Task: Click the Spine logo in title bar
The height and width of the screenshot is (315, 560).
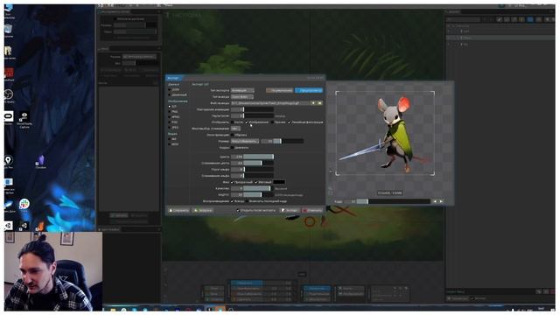Action: pos(106,5)
